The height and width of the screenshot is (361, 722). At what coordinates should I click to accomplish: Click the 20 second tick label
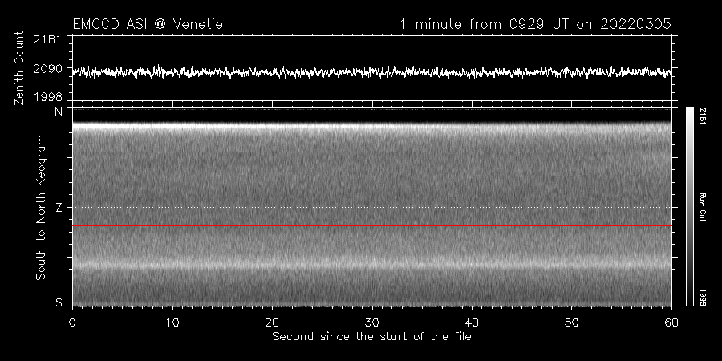coord(272,322)
